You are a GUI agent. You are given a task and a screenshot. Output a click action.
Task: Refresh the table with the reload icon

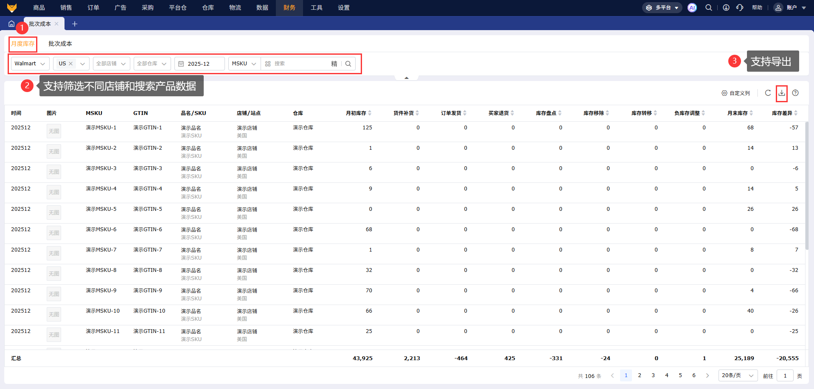coord(768,93)
